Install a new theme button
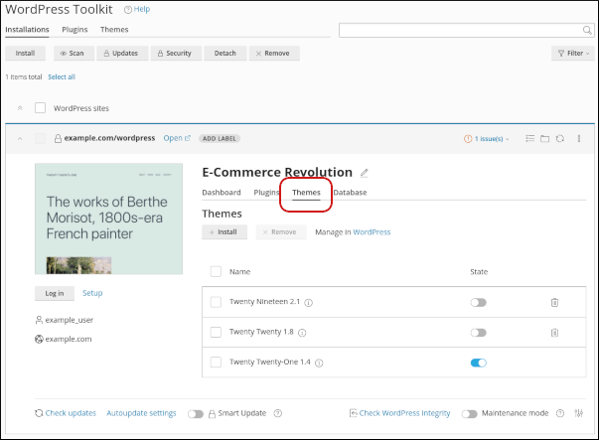 [225, 231]
